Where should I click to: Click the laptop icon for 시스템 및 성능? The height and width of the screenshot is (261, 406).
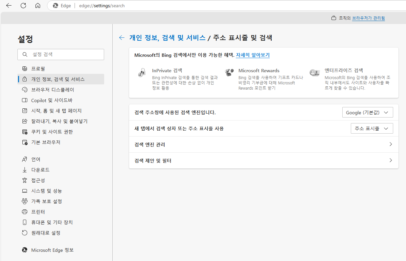coord(25,191)
